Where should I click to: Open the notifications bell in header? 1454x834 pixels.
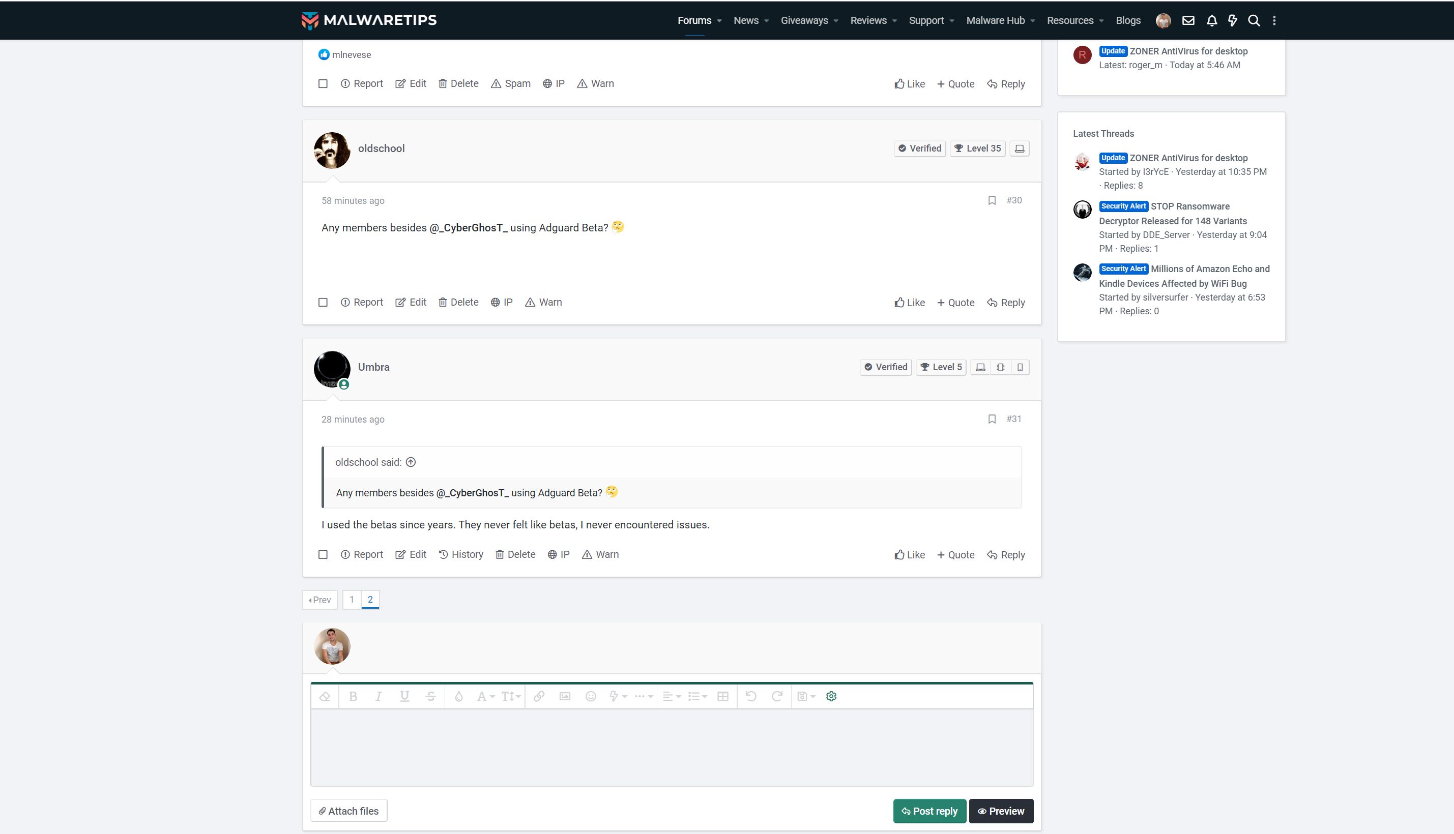(x=1211, y=21)
